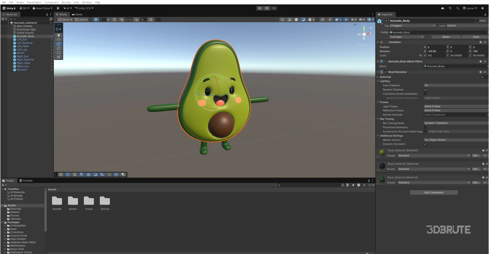Toggle Contribute Global Illumination checkbox
489x254 pixels.
[425, 94]
